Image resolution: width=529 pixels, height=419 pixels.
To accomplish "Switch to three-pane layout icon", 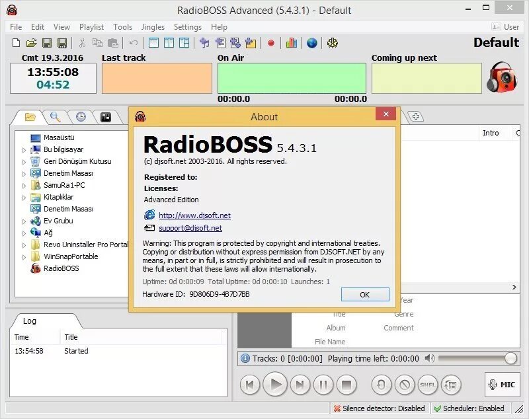I will point(184,43).
